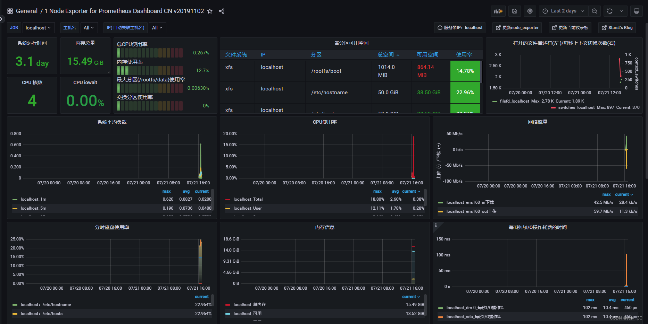
Task: Open 网络流量 panel title menu
Action: click(538, 122)
